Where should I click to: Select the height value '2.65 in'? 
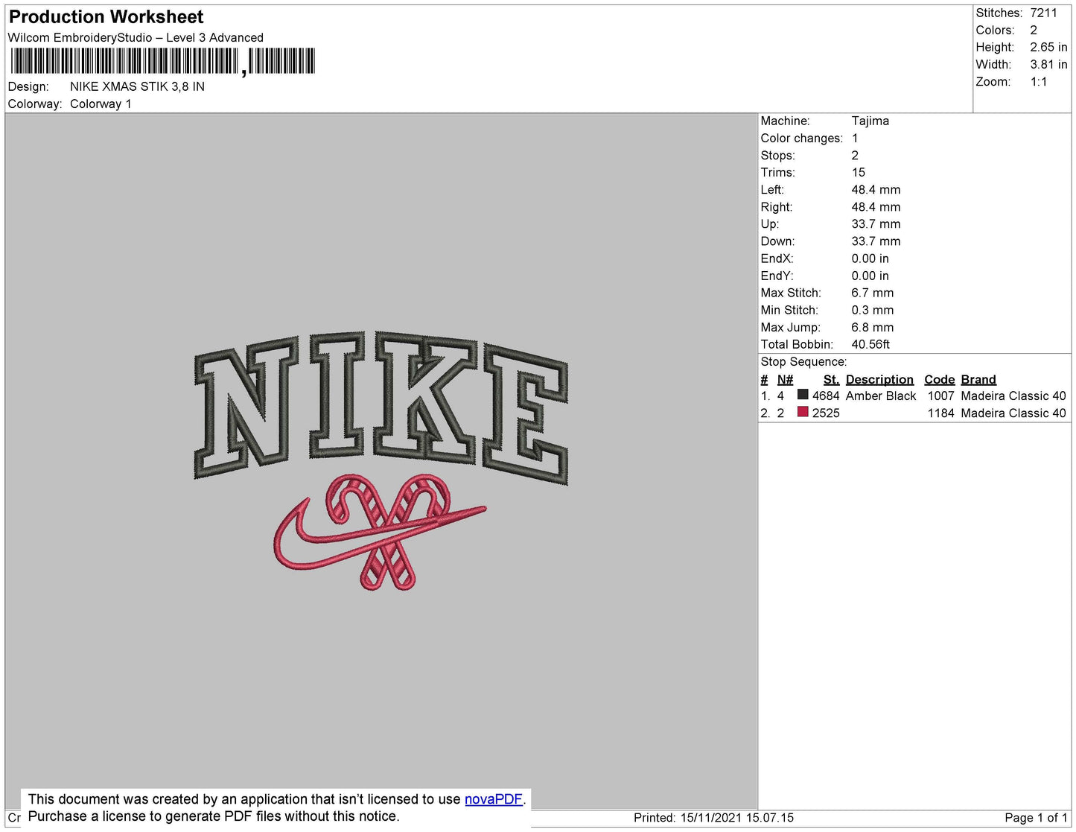(x=1048, y=48)
